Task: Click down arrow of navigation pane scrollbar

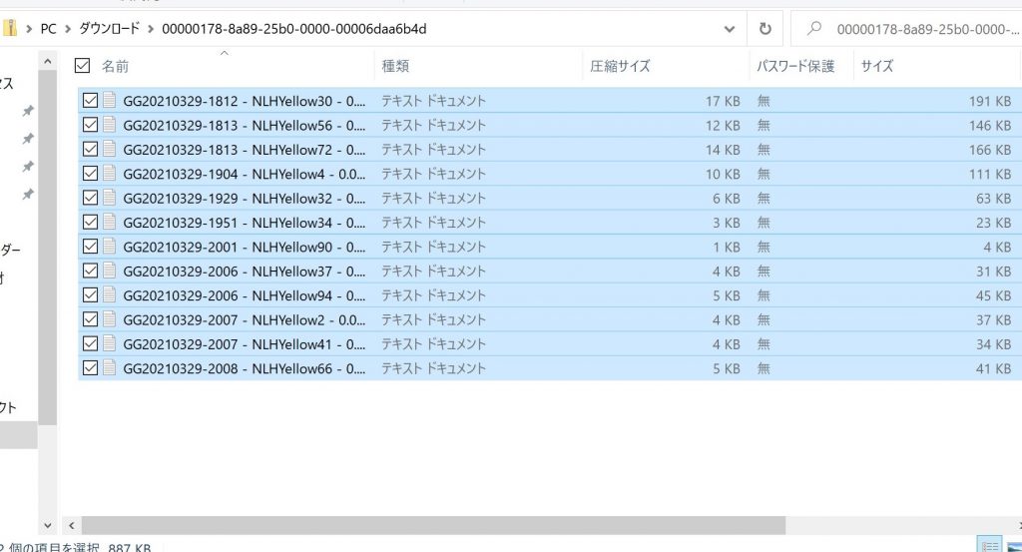Action: 47,525
